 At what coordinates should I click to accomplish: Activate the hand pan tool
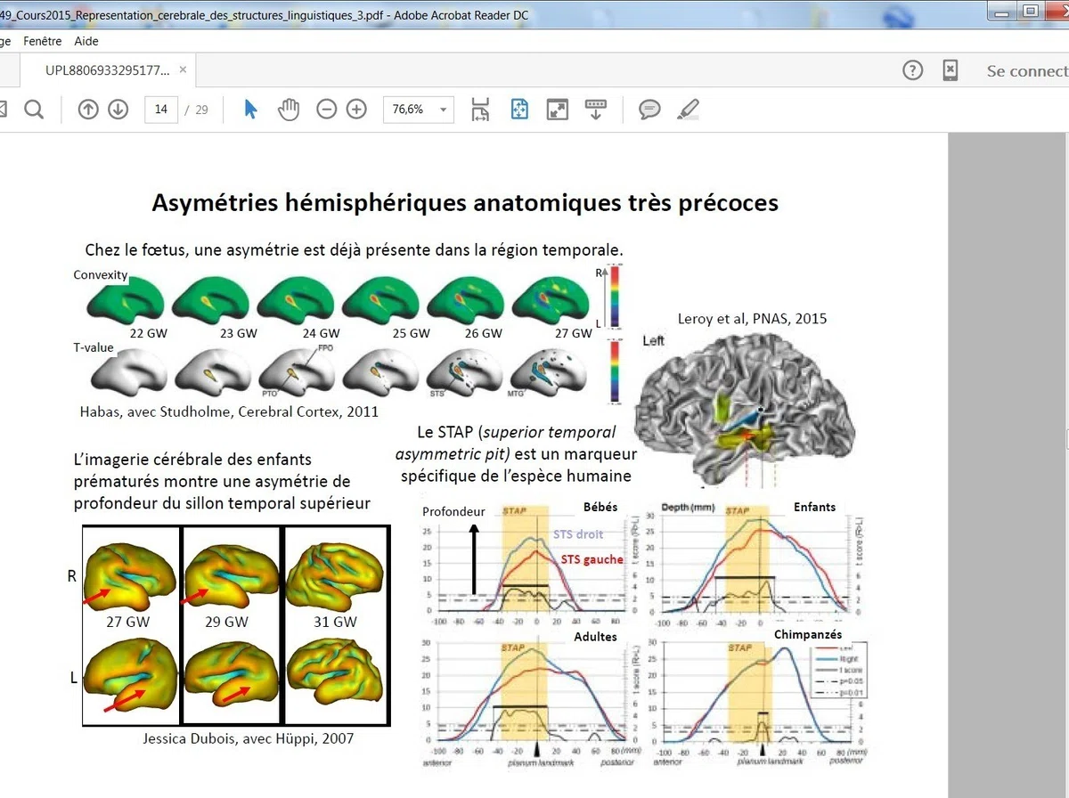click(x=288, y=110)
